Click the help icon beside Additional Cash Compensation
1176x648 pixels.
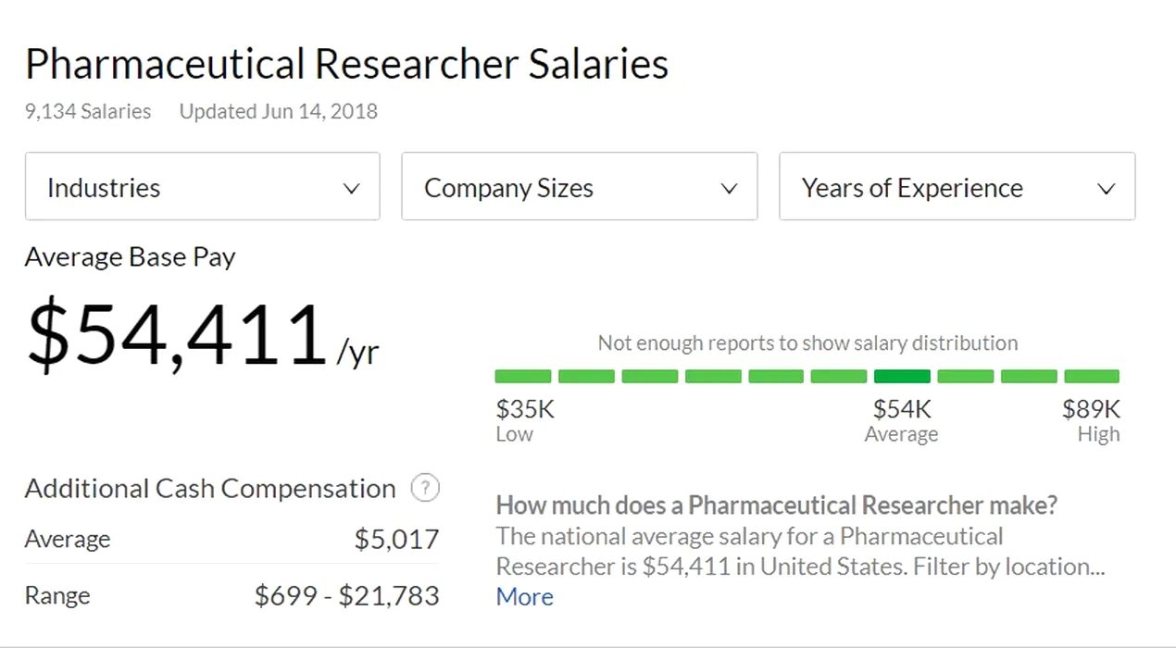point(424,488)
